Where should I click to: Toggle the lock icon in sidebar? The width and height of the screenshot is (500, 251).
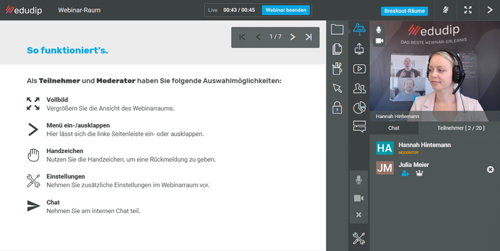pyautogui.click(x=337, y=107)
